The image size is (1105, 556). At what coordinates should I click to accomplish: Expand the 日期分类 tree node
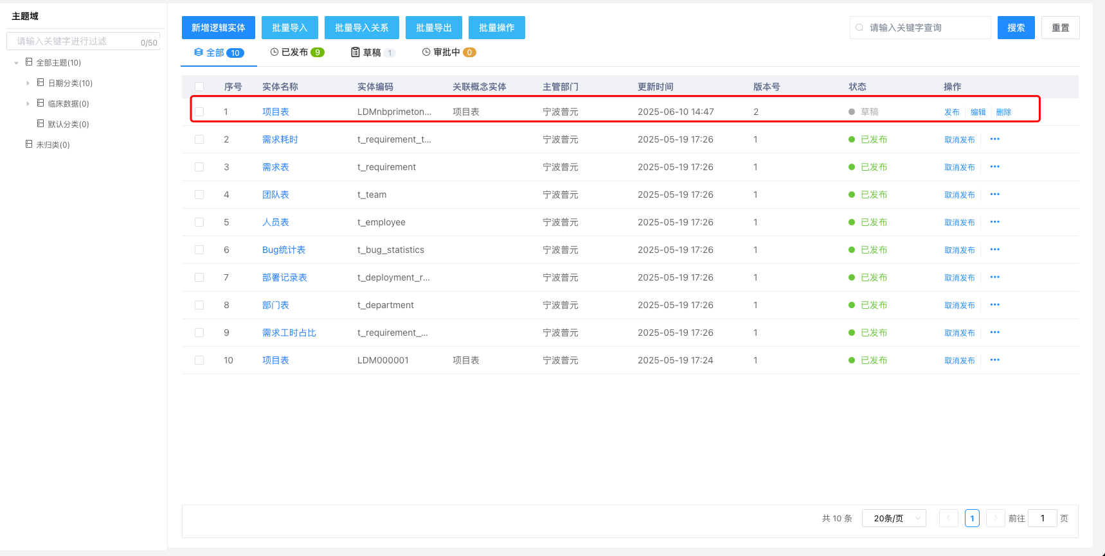pos(28,83)
